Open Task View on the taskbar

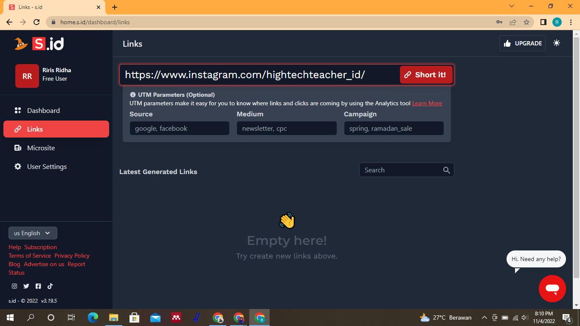[71, 318]
